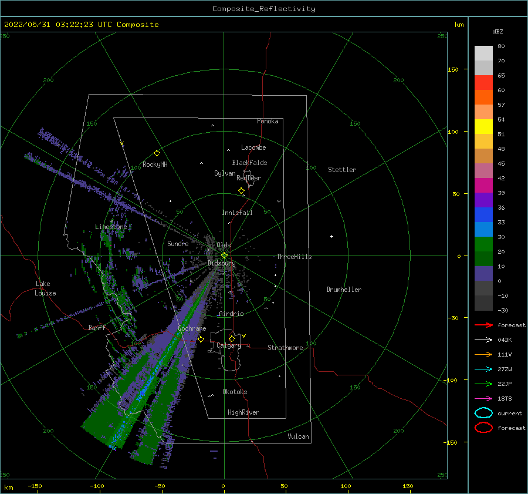Click the HighRiver label
528x494 pixels.
click(243, 412)
